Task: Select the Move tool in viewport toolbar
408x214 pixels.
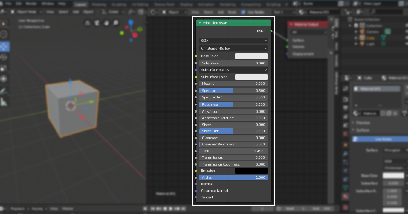Action: point(4,46)
